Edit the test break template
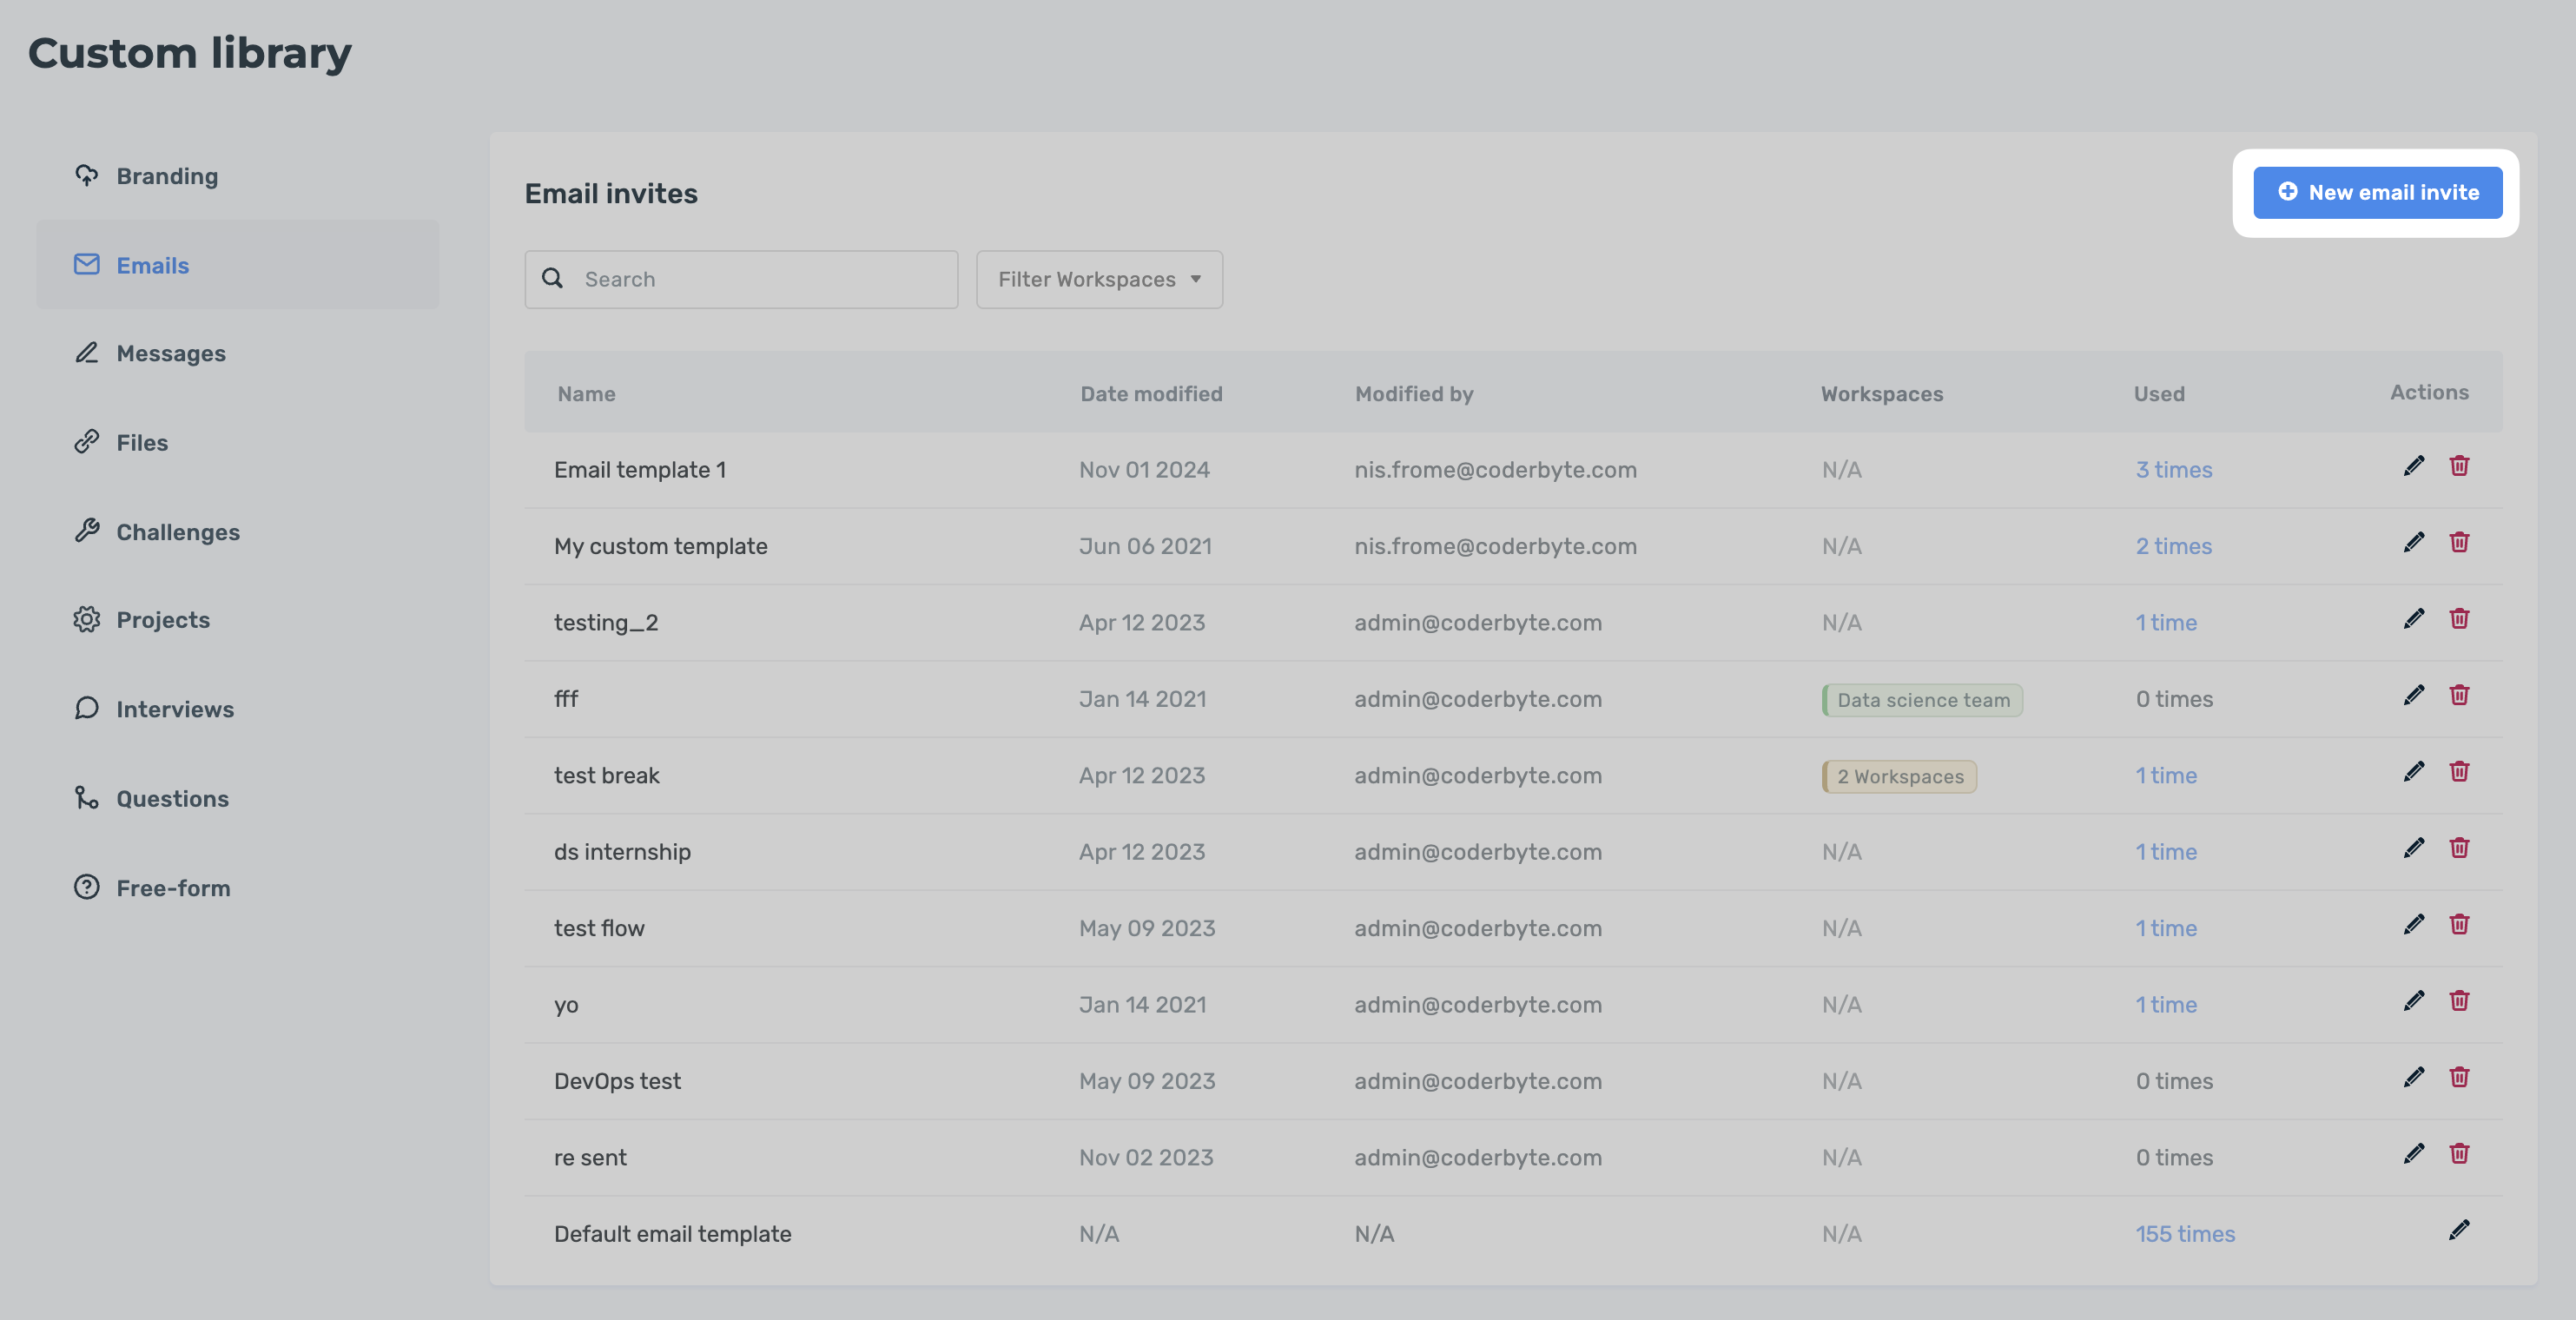This screenshot has height=1320, width=2576. pyautogui.click(x=2413, y=772)
